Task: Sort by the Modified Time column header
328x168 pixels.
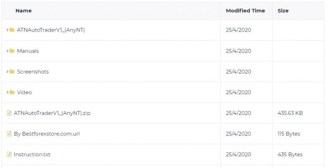Action: tap(245, 10)
